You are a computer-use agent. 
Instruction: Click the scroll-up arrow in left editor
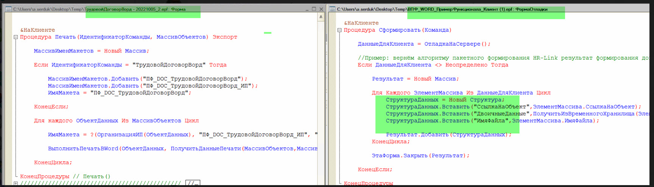[x=321, y=17]
